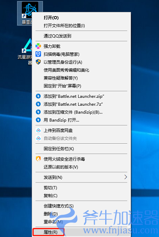The image size is (159, 237).
Task: Choose 固定到任务栏(K)
Action: (x=81, y=149)
